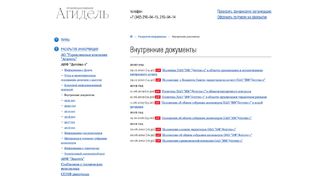Open 2017 год in sidebar
Screen dimensions: 326x176
pos(70,122)
